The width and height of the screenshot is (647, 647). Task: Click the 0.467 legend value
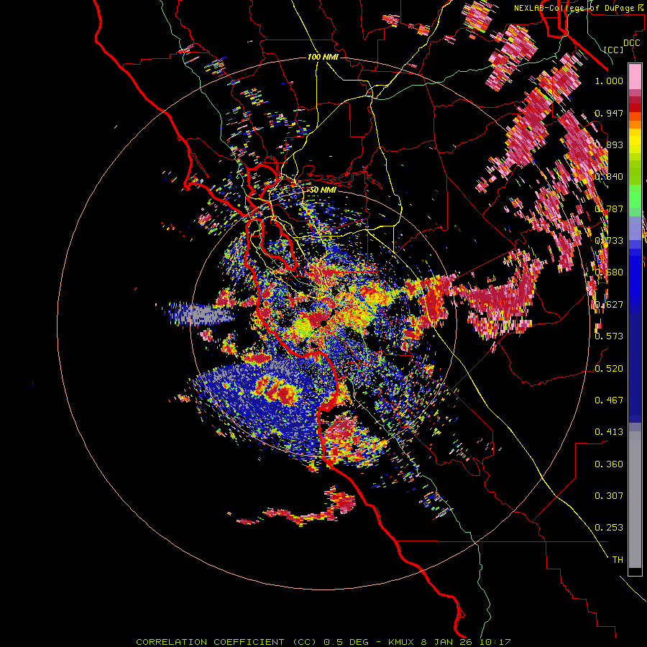pyautogui.click(x=609, y=400)
